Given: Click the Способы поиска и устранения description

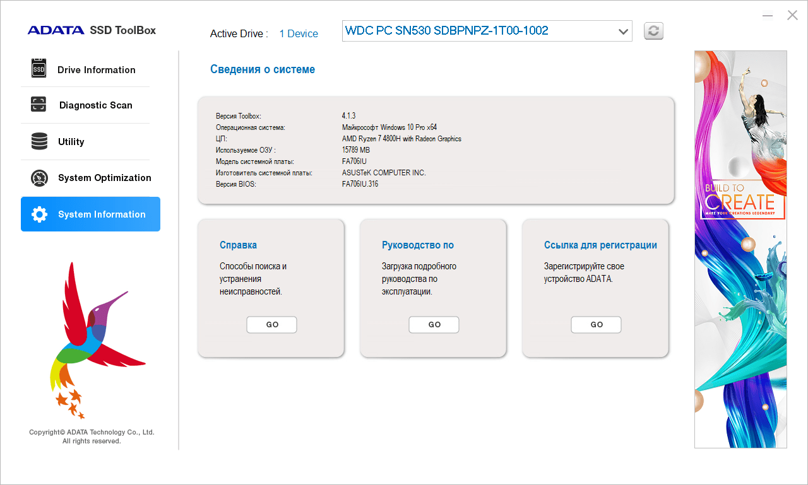Looking at the screenshot, I should click(x=253, y=279).
